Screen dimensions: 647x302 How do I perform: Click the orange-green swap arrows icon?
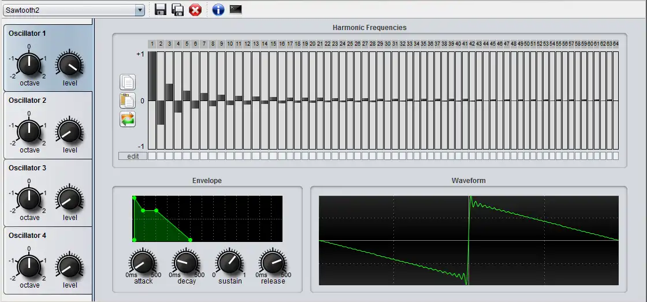[x=128, y=119]
